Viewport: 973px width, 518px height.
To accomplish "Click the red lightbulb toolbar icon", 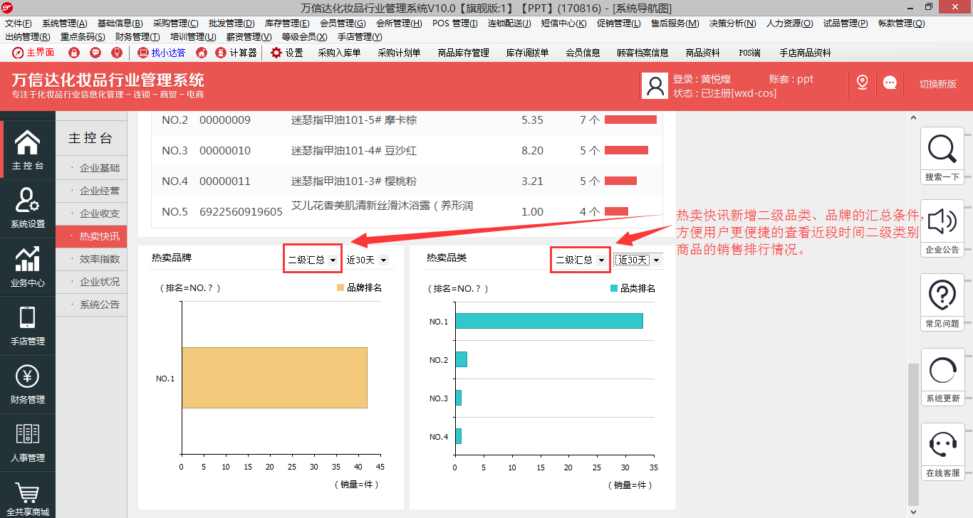I will pyautogui.click(x=117, y=53).
